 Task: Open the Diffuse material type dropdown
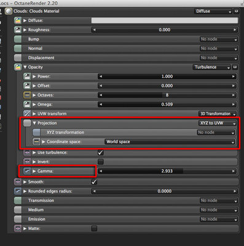pos(213,11)
